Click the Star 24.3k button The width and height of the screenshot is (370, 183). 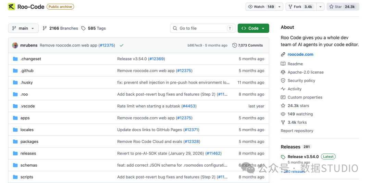[x=343, y=7]
